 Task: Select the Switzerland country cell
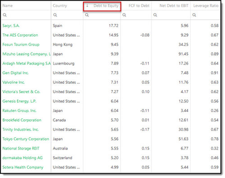pos(63,158)
